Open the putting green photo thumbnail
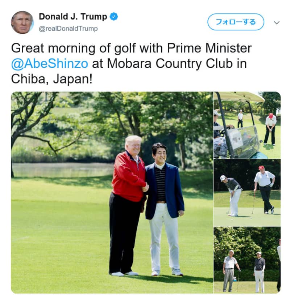290x299 pixels. pyautogui.click(x=247, y=193)
